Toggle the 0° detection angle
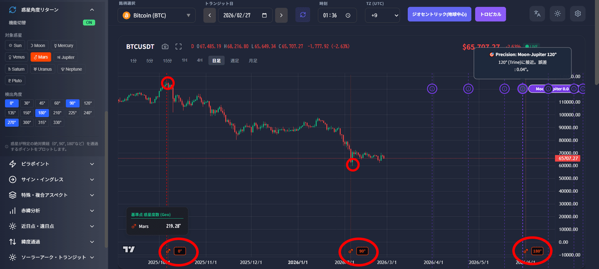 point(11,103)
